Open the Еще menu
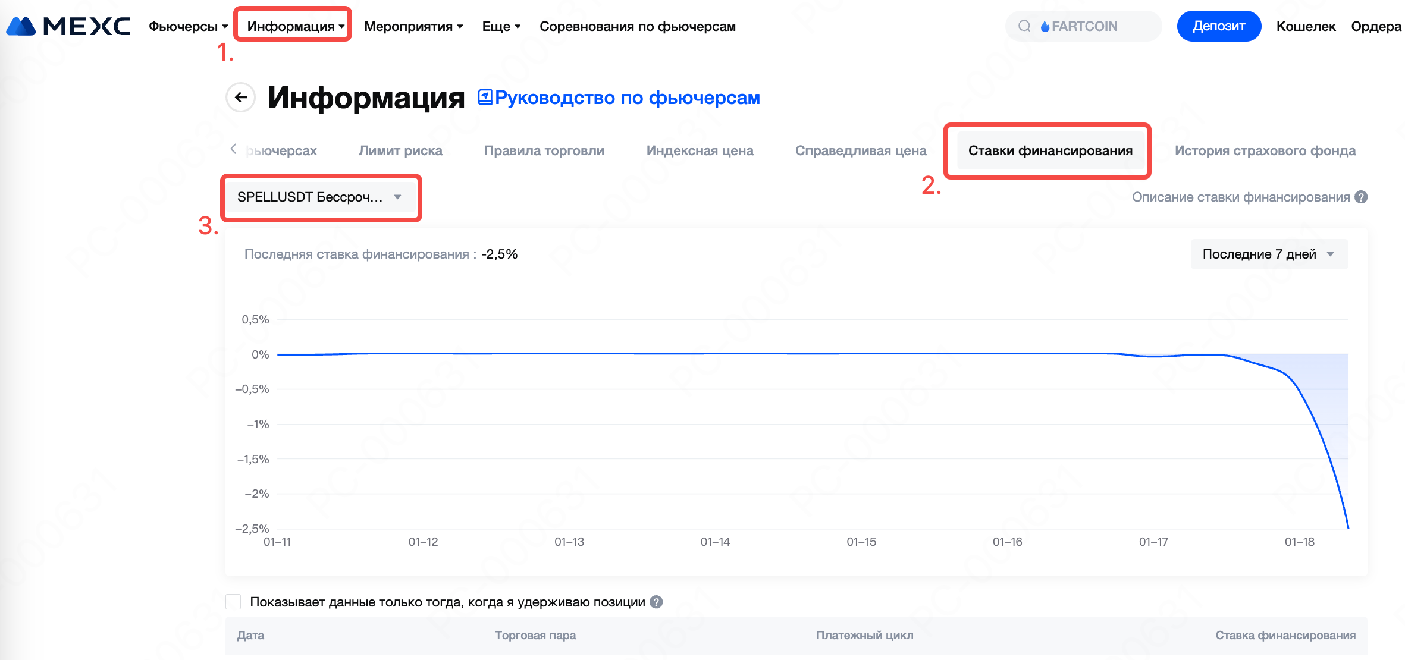Image resolution: width=1405 pixels, height=660 pixels. click(501, 27)
